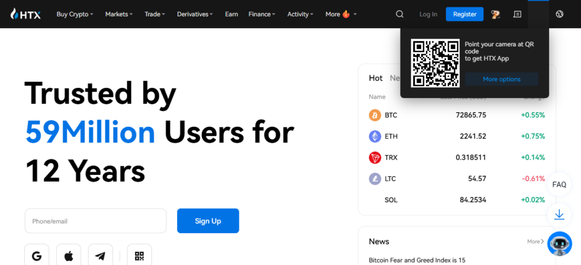Screen dimensions: 581x265
Task: Open Bitcoin Fear and Greed Index news
Action: [417, 260]
